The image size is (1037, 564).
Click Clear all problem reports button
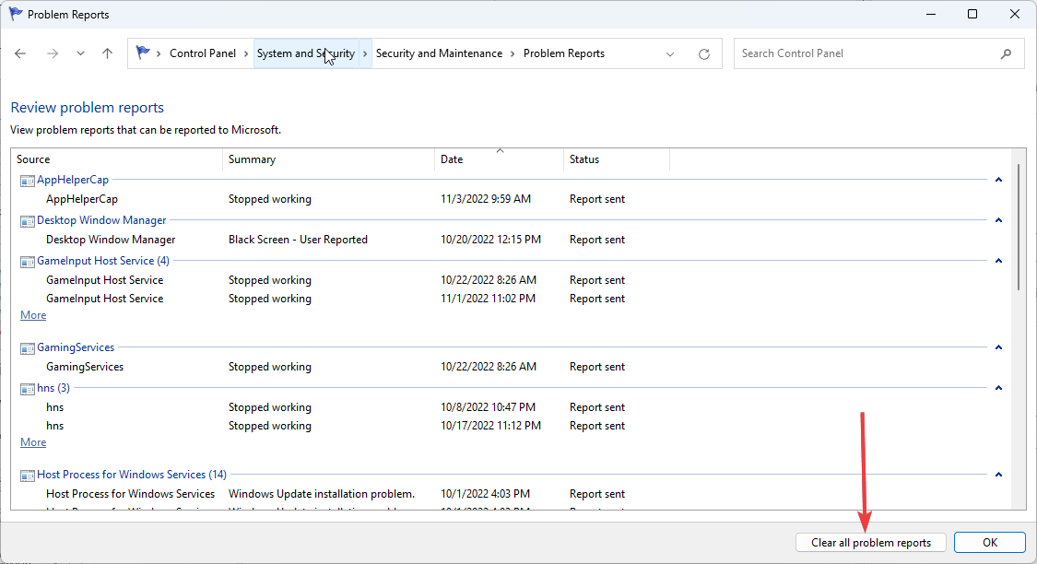point(871,543)
